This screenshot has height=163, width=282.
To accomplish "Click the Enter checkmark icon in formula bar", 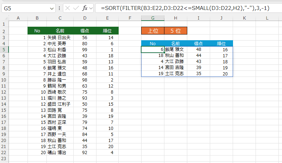I will click(76, 8).
